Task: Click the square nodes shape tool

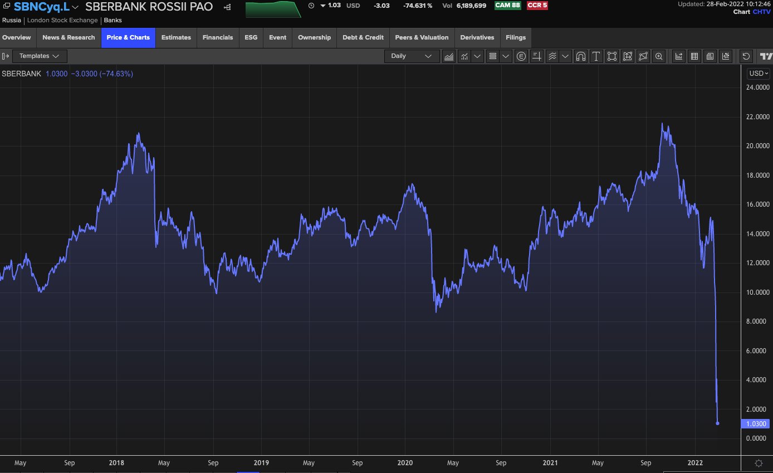Action: (612, 56)
